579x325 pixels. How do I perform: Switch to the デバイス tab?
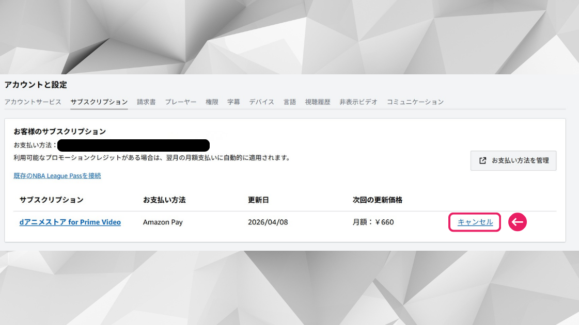coord(261,102)
